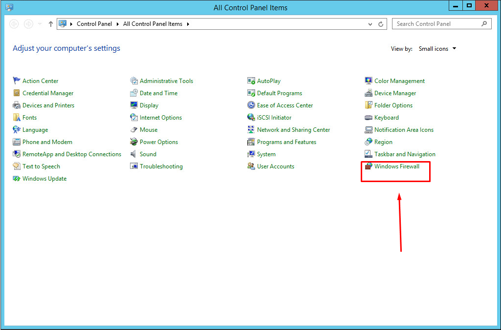
Task: Open the Windows Firewall icon
Action: [x=369, y=166]
